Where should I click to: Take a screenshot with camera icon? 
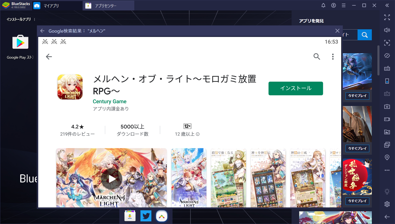click(387, 107)
